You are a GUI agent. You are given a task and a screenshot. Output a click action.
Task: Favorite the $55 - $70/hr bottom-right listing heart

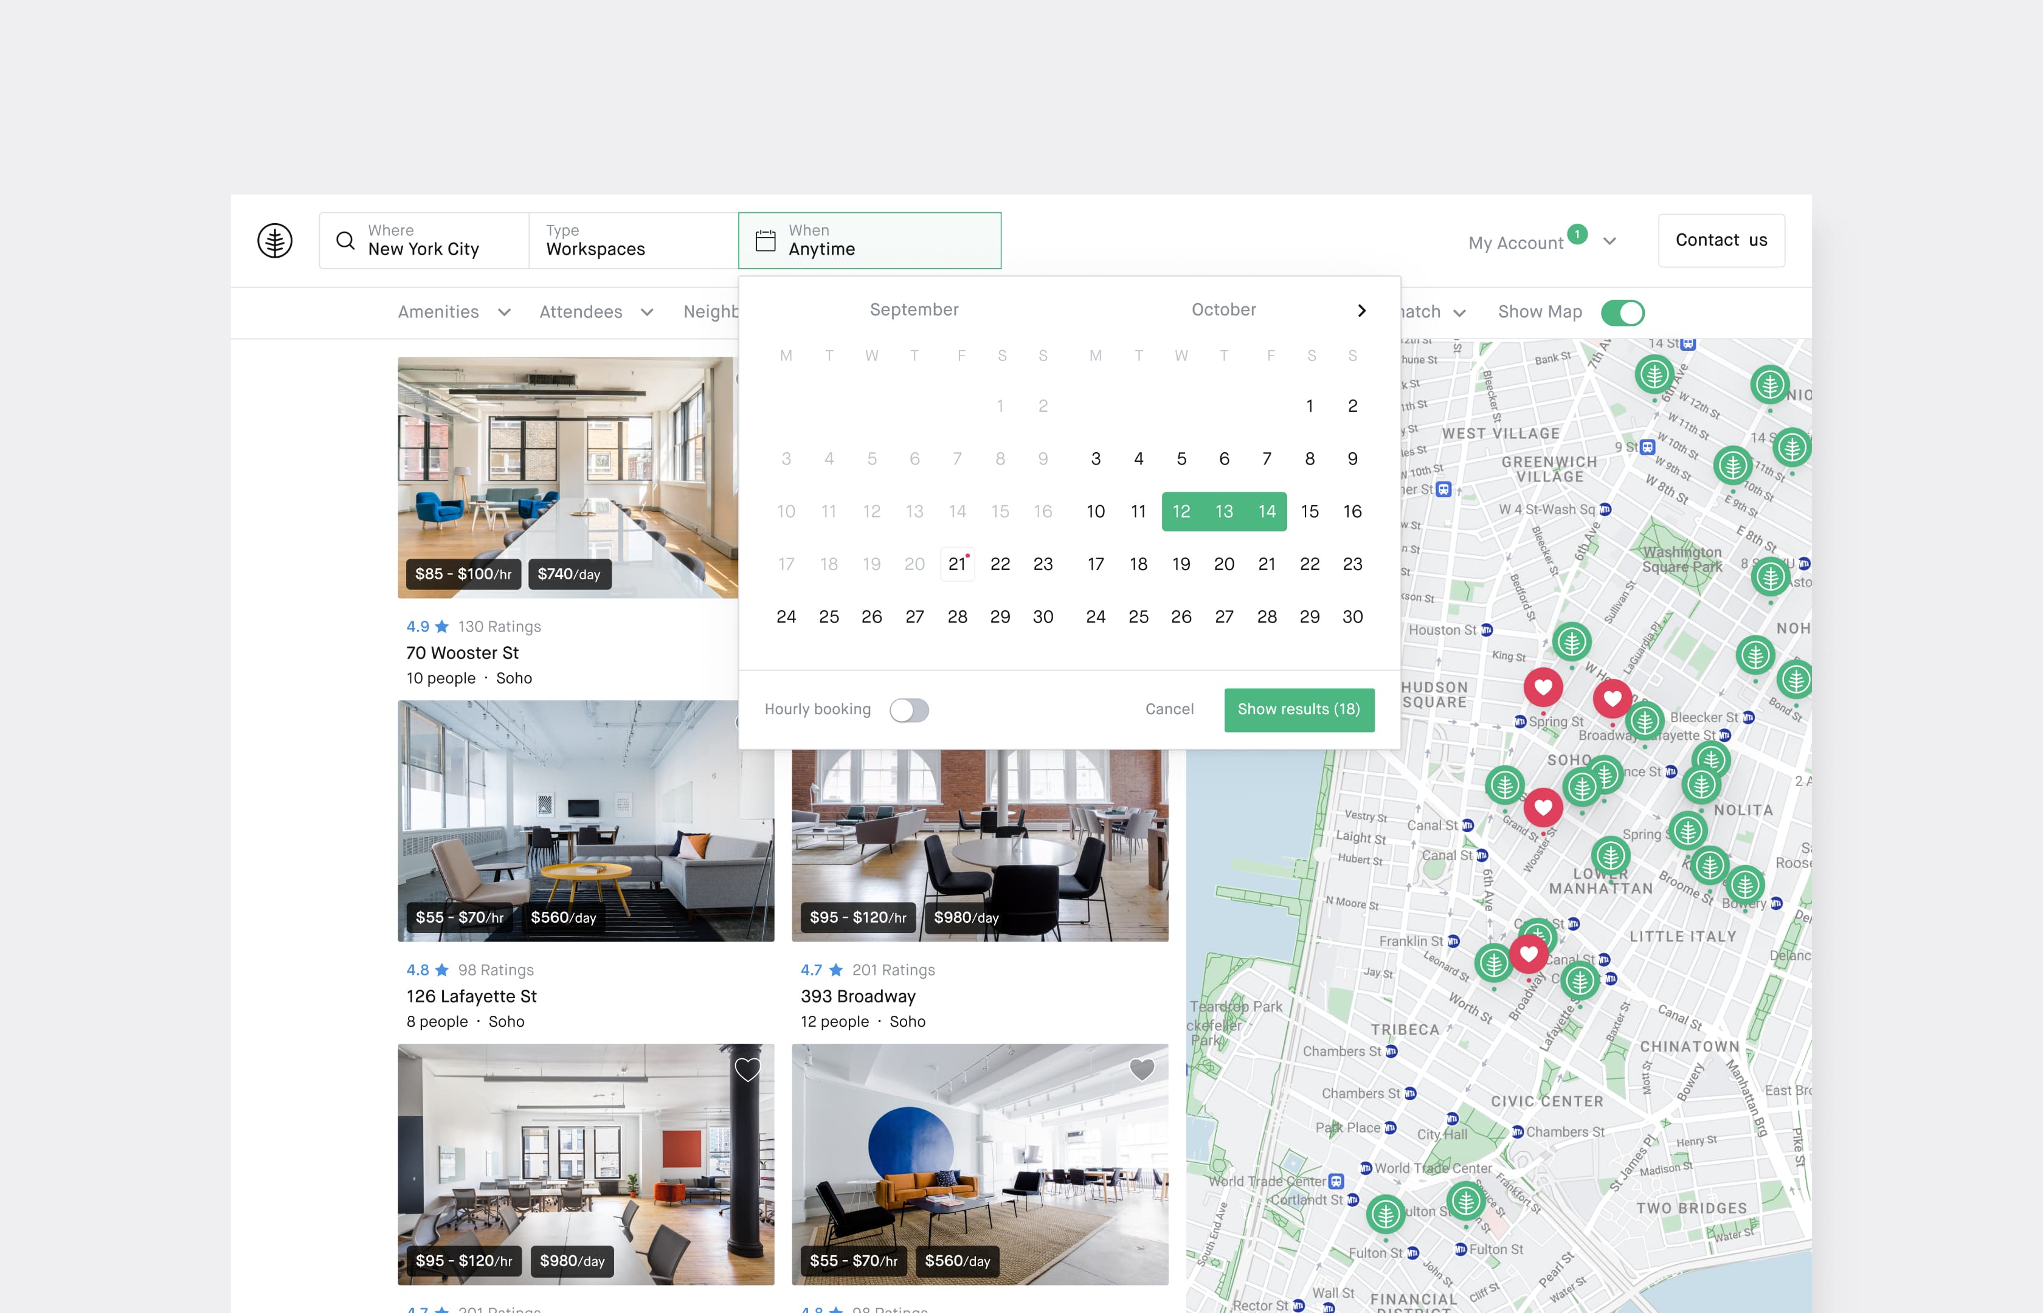1142,1069
